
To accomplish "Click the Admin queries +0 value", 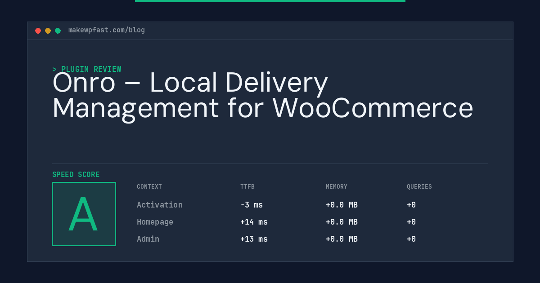I will pos(411,239).
